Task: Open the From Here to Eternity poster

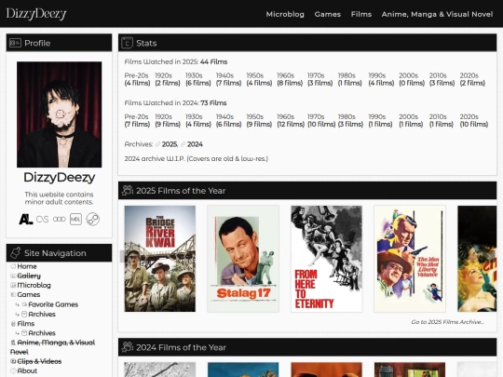Action: (326, 259)
